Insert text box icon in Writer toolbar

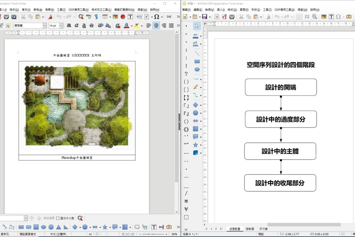130,17
